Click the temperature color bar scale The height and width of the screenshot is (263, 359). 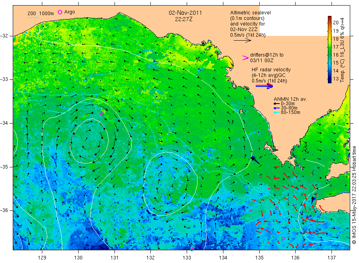coord(330,49)
